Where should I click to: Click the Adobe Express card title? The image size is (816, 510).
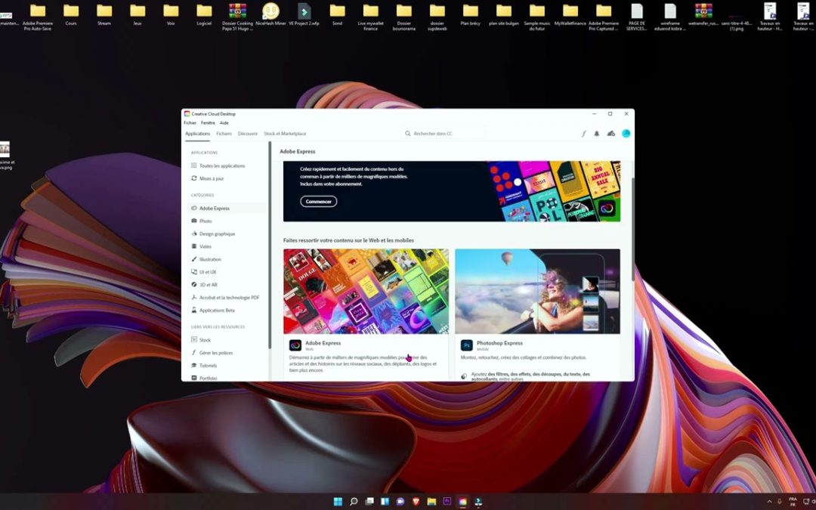coord(323,343)
